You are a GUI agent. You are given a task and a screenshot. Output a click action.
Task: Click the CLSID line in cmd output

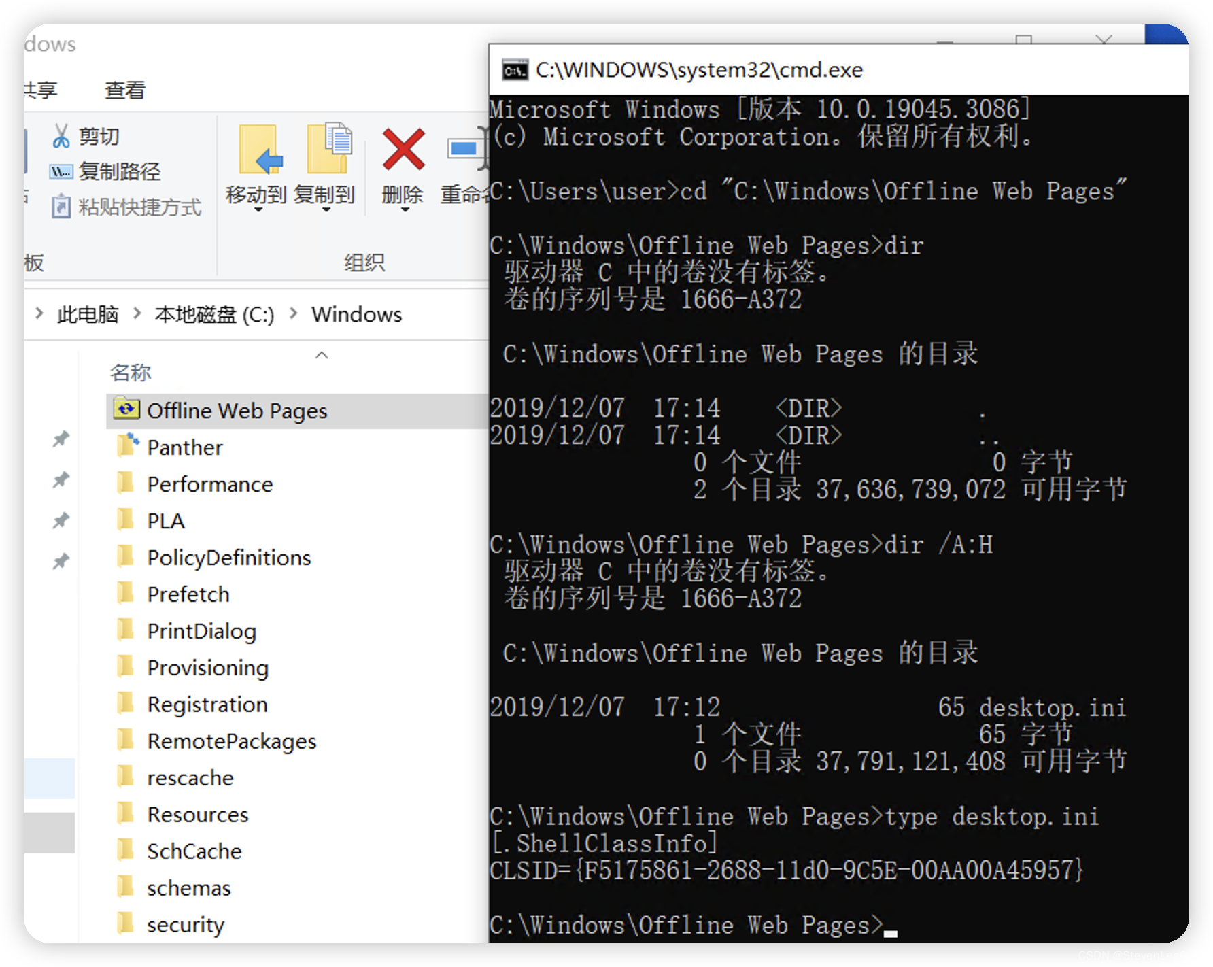pos(787,870)
